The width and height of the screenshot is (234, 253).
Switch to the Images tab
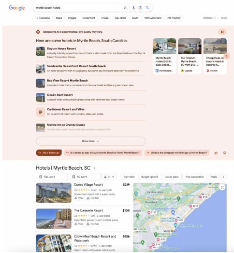tap(72, 18)
